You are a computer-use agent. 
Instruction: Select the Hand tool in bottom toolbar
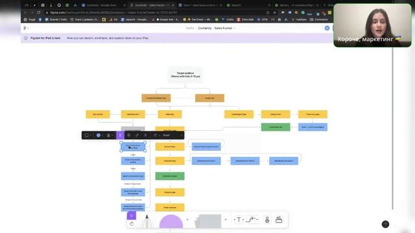click(132, 224)
